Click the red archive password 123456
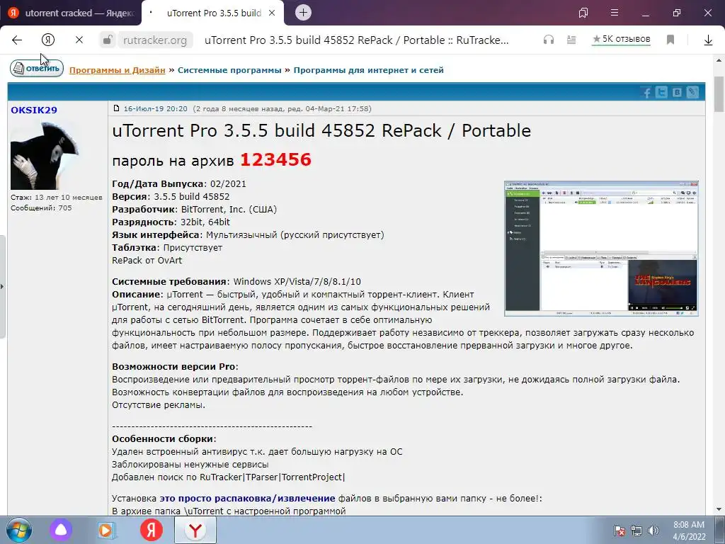725x544 pixels. tap(275, 159)
